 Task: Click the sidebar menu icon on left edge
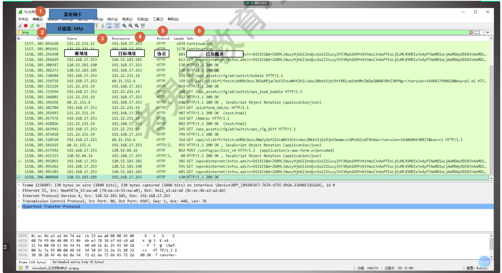(5, 246)
